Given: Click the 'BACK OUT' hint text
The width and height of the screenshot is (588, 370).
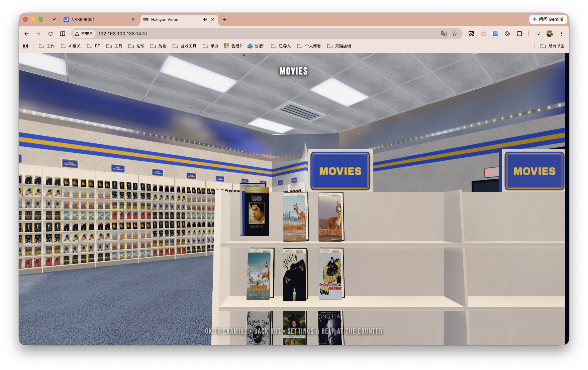Looking at the screenshot, I should coord(268,331).
